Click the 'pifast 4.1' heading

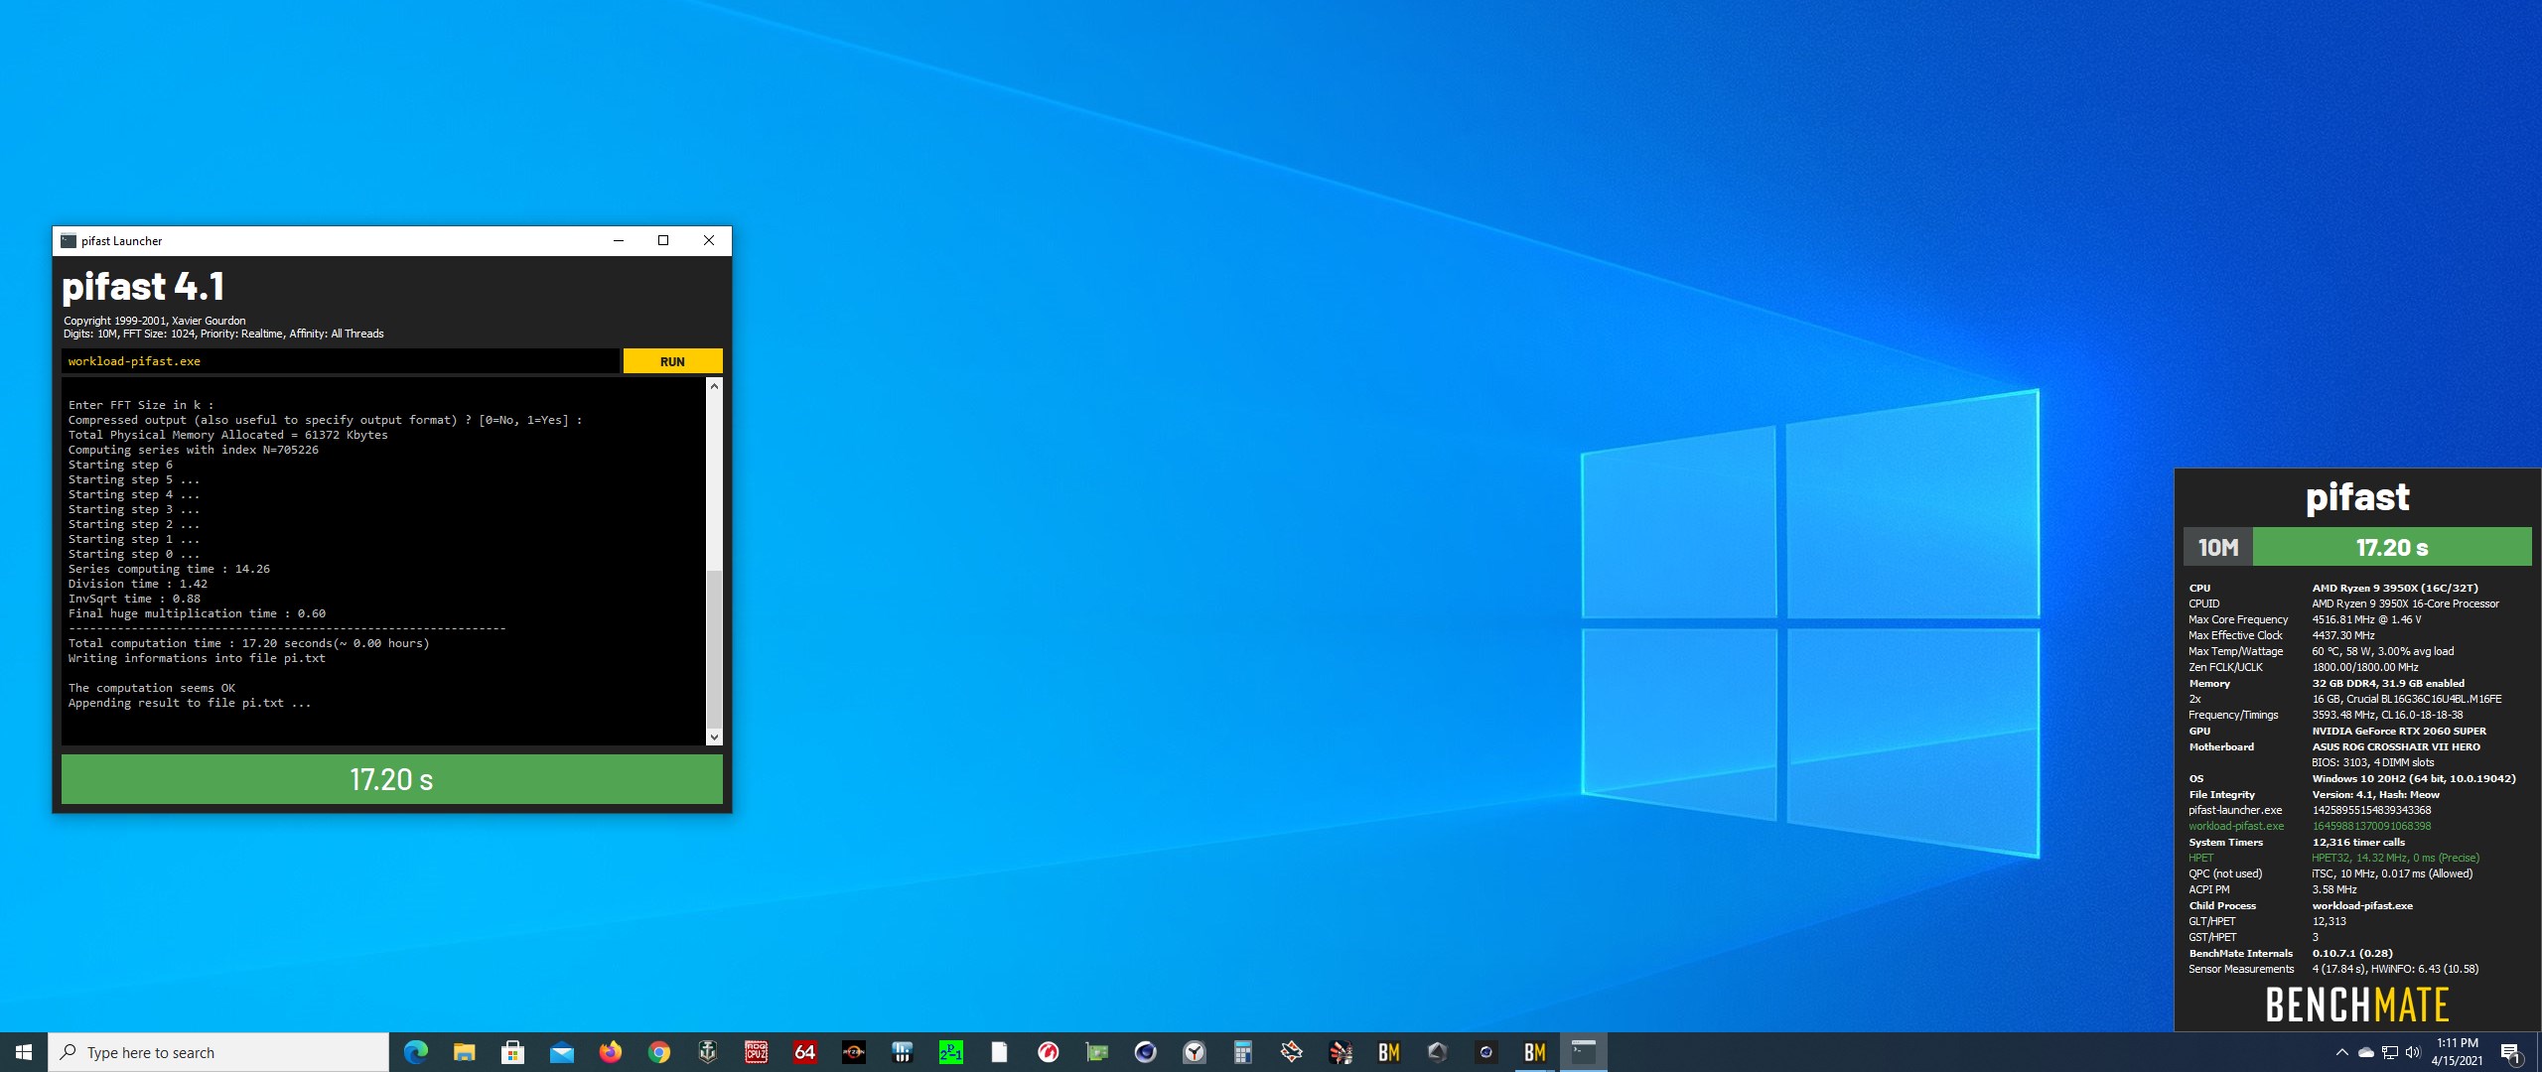coord(143,287)
